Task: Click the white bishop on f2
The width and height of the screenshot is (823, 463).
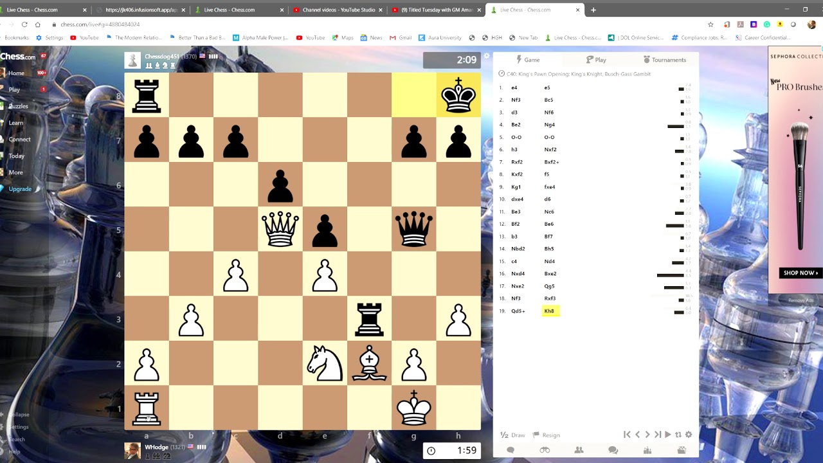Action: pos(369,363)
